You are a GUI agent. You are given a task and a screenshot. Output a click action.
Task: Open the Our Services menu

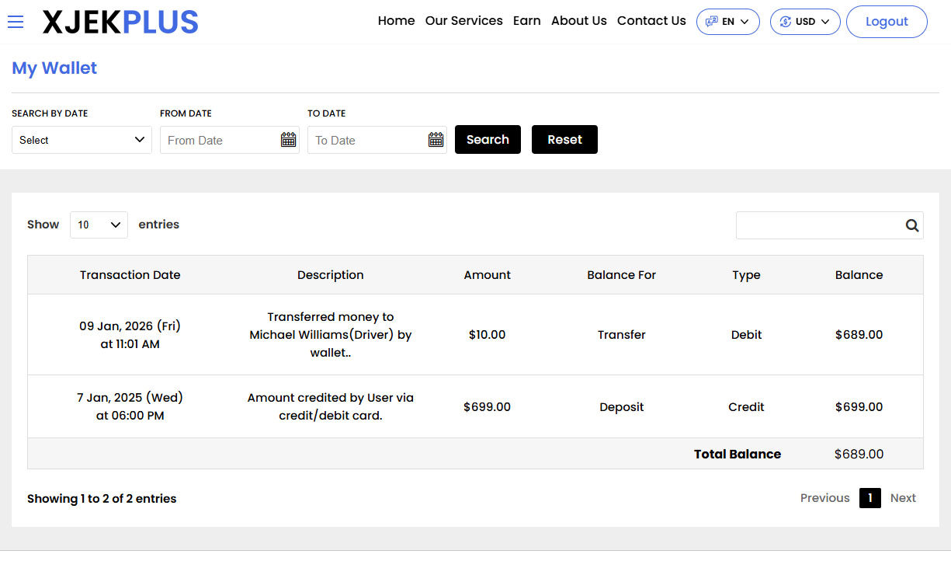463,21
